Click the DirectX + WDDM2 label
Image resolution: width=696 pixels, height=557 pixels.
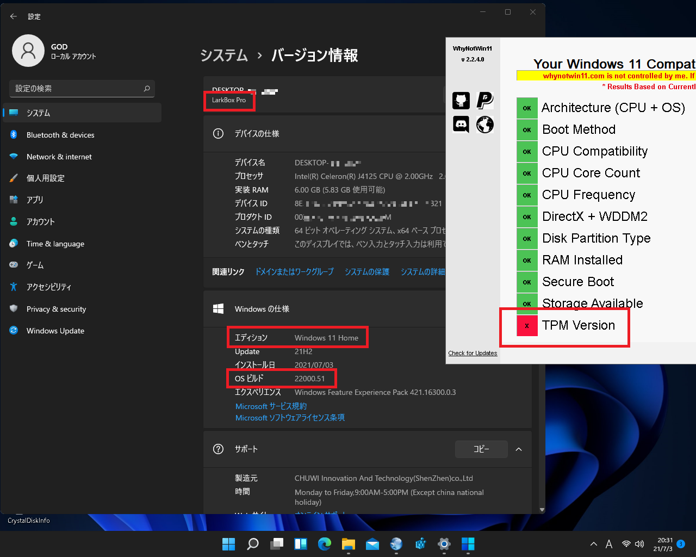point(595,216)
